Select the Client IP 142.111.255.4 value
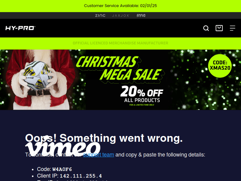The height and width of the screenshot is (181, 241). tap(81, 176)
